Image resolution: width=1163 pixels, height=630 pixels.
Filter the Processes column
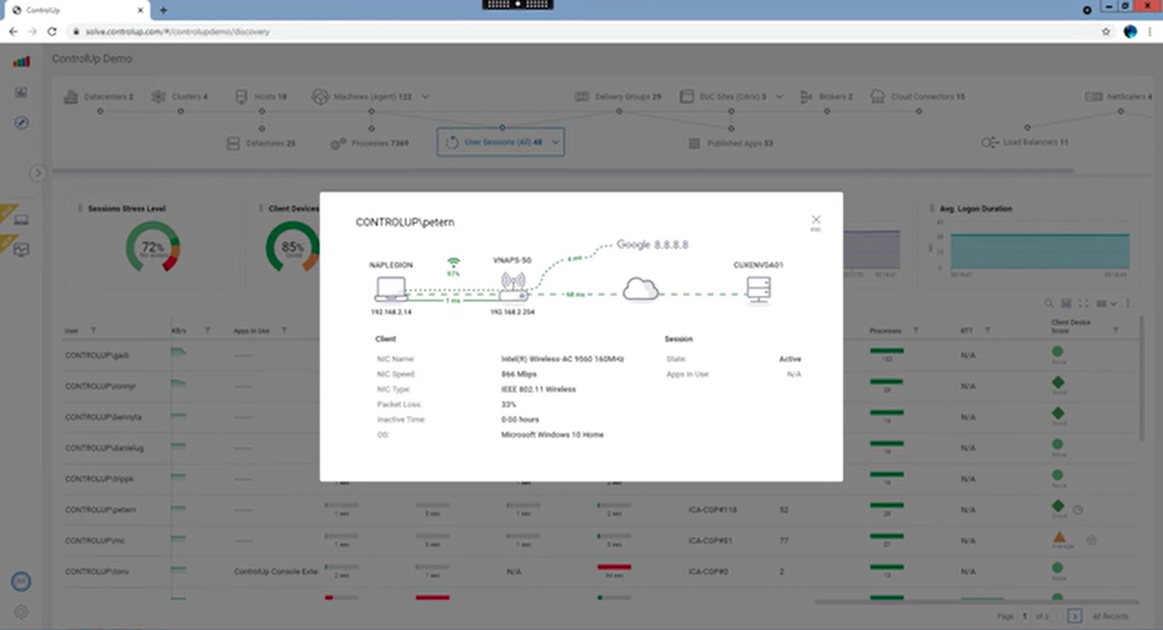[915, 330]
